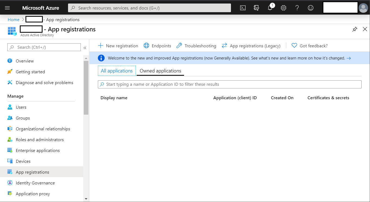Viewport: 370px width, 202px height.
Task: Click the Diagnose and solve problems tools icon
Action: click(x=10, y=82)
